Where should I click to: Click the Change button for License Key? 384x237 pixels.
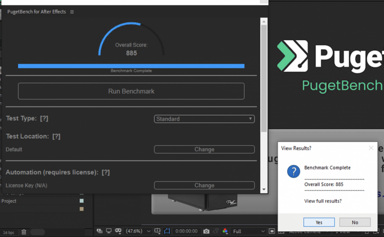coord(204,185)
